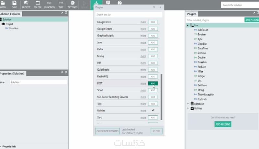
Task: Focus the Search the solution box
Action: click(x=240, y=5)
